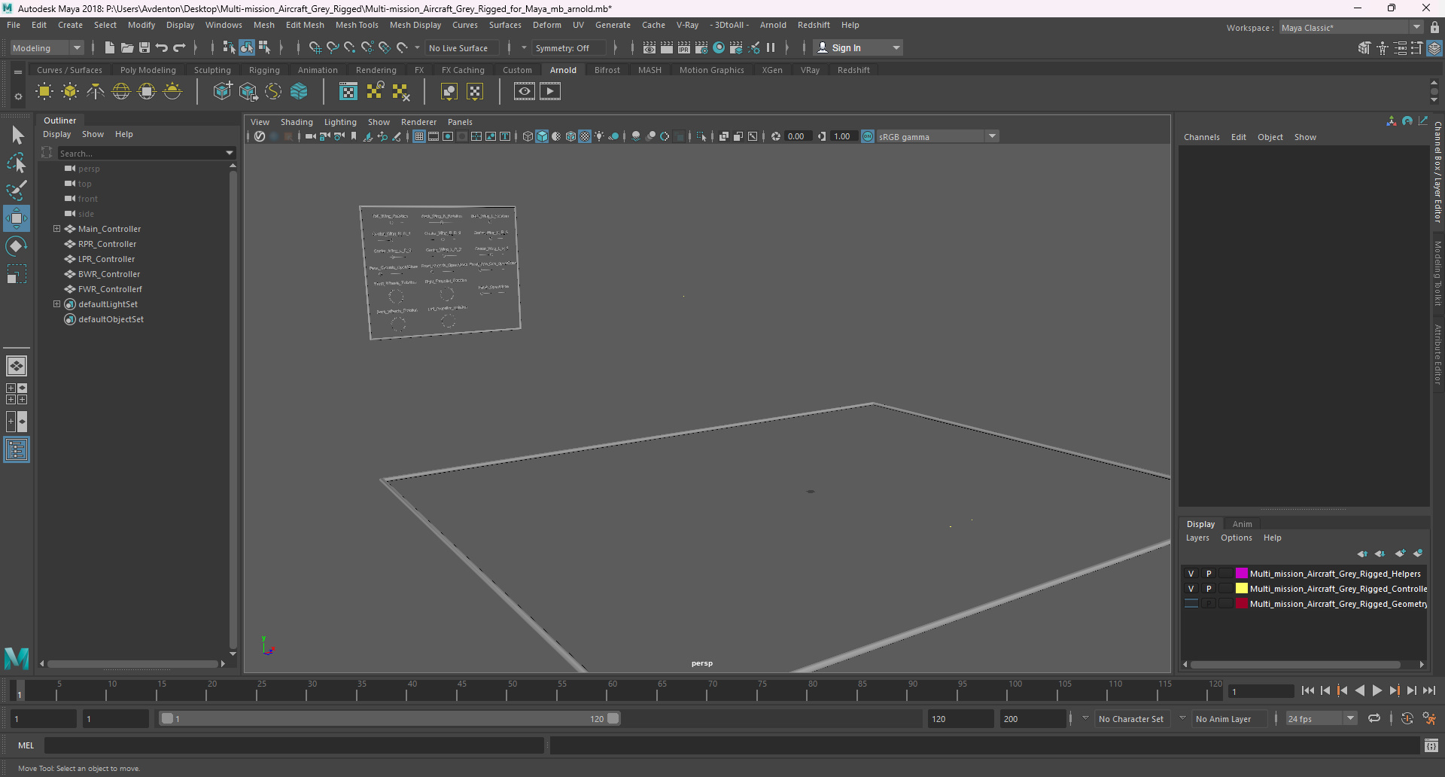
Task: Open the Mesh Tools menu
Action: 357,25
